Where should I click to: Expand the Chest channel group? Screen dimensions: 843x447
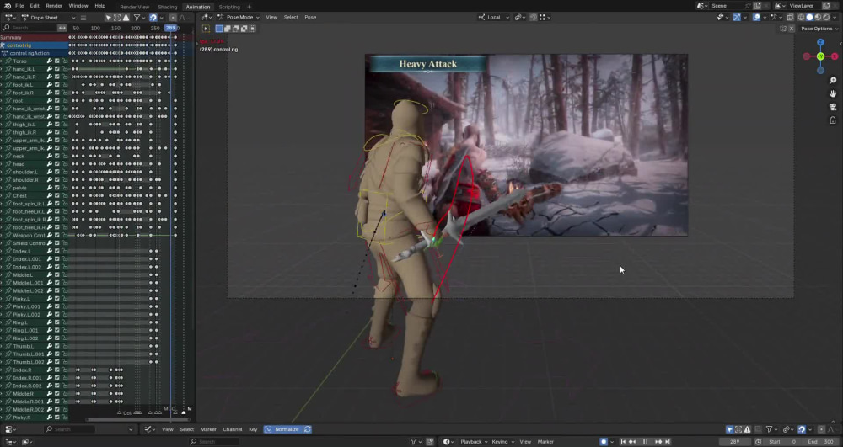pyautogui.click(x=3, y=196)
